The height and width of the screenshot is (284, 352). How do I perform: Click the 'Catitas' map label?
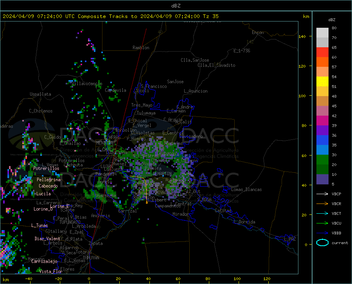coord(223,211)
